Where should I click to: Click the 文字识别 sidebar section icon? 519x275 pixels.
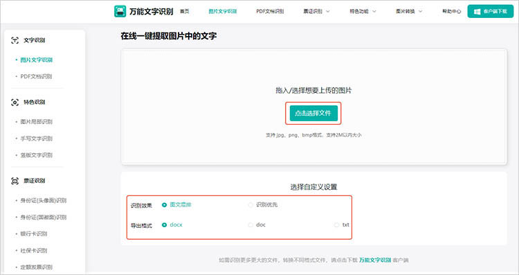(15, 40)
